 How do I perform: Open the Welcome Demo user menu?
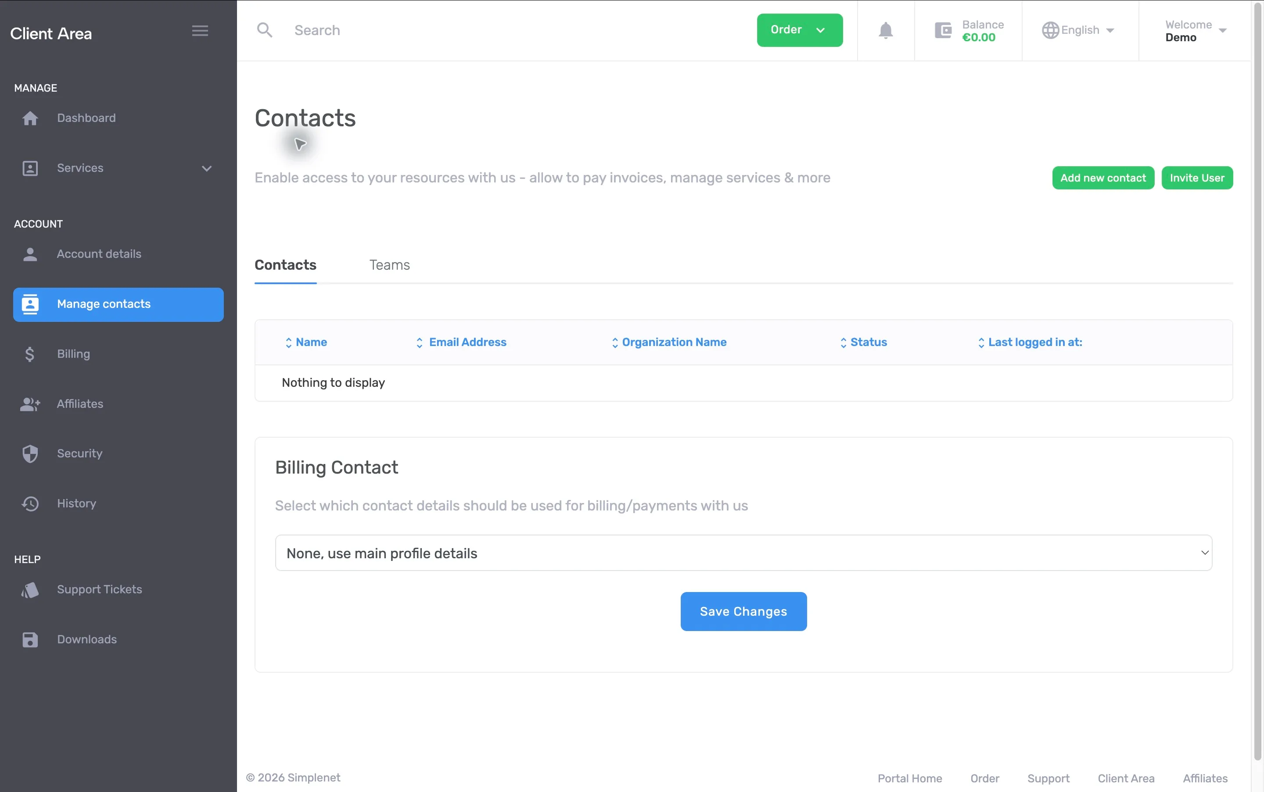[1196, 31]
